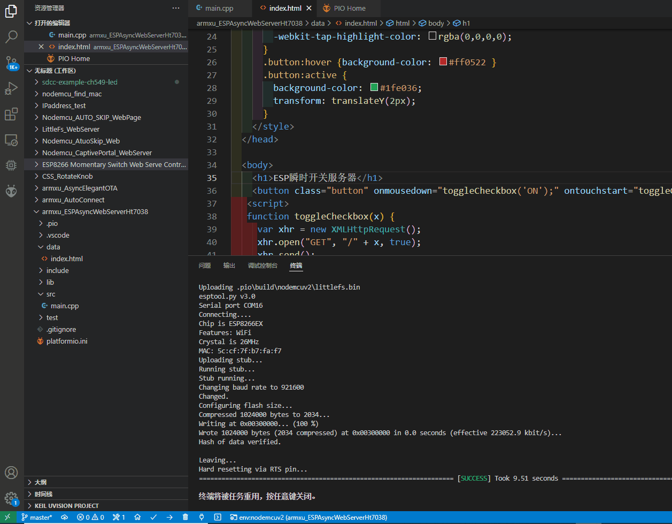Select main.cpp in open editors list
The height and width of the screenshot is (524, 672).
pos(106,35)
